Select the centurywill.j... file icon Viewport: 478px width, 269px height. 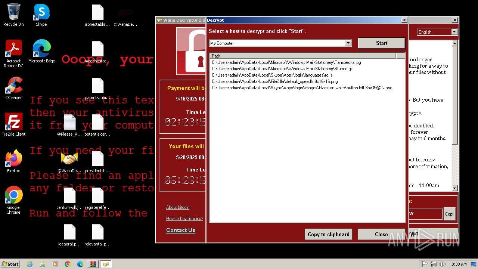[69, 199]
